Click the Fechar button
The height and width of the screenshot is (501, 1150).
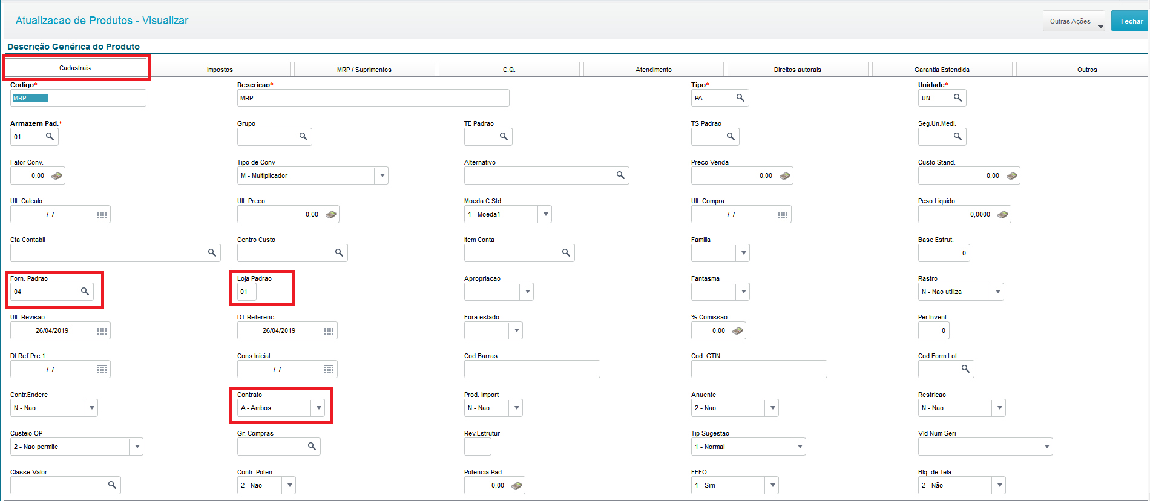click(x=1130, y=21)
